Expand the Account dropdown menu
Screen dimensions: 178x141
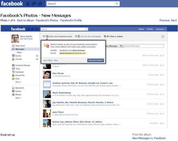[161, 29]
